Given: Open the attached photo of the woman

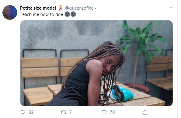Looking at the screenshot, I should (x=96, y=63).
